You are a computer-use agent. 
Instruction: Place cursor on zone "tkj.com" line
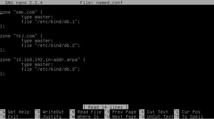click(21, 36)
